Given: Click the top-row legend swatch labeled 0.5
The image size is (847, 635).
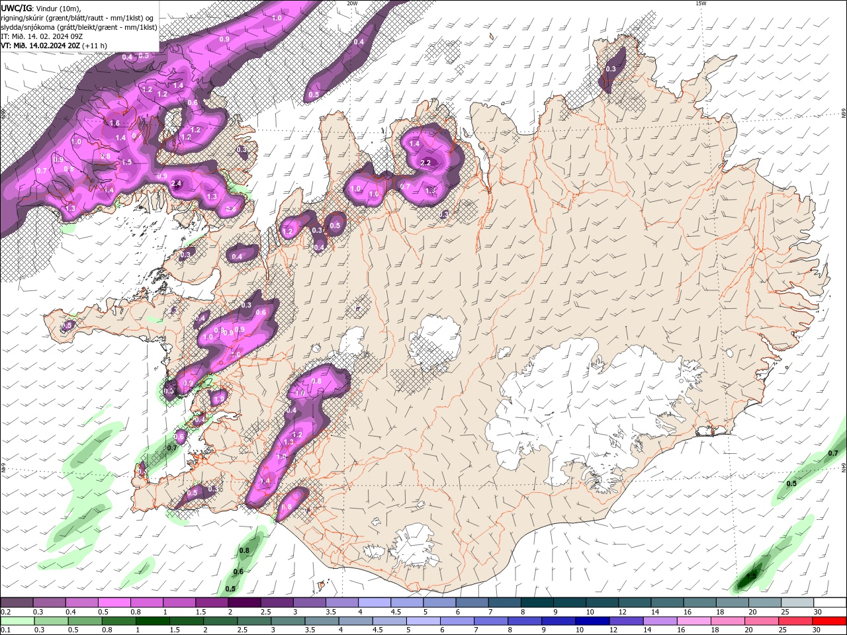Looking at the screenshot, I should 114,603.
